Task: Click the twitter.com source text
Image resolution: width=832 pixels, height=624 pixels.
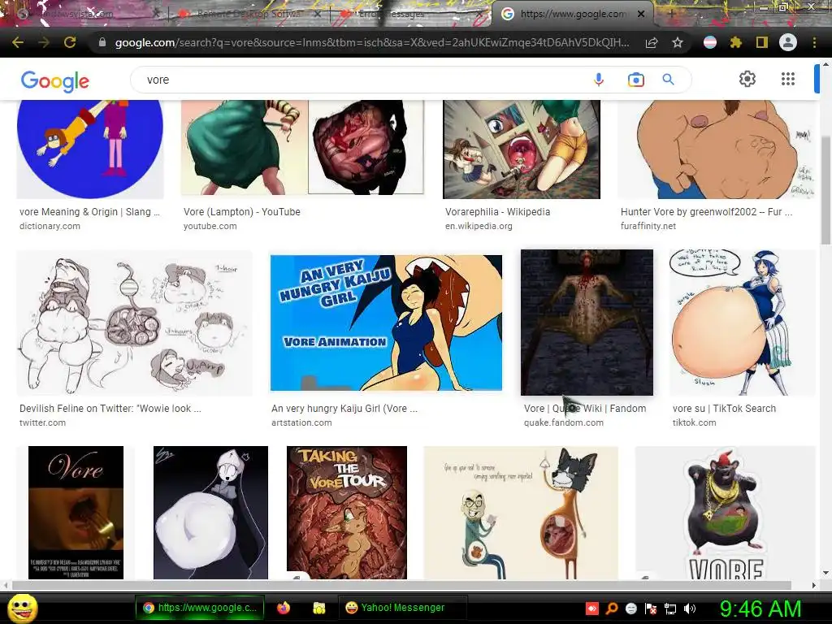Action: pyautogui.click(x=42, y=422)
